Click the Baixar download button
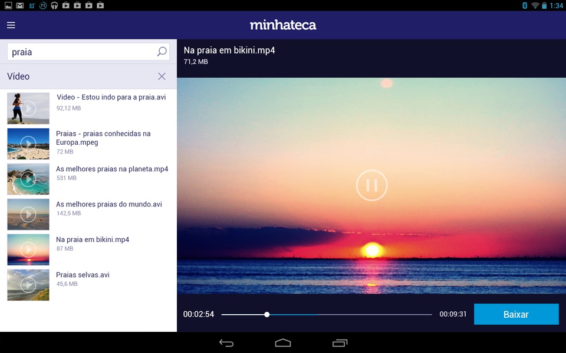This screenshot has width=566, height=353. pos(516,314)
